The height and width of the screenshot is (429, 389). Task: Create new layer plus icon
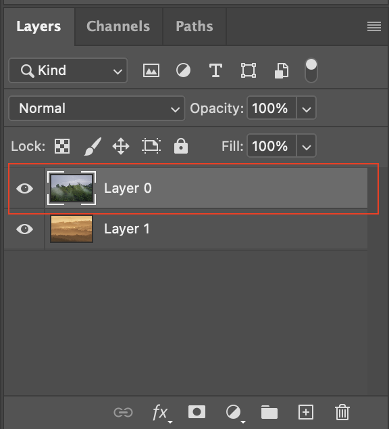click(x=306, y=412)
